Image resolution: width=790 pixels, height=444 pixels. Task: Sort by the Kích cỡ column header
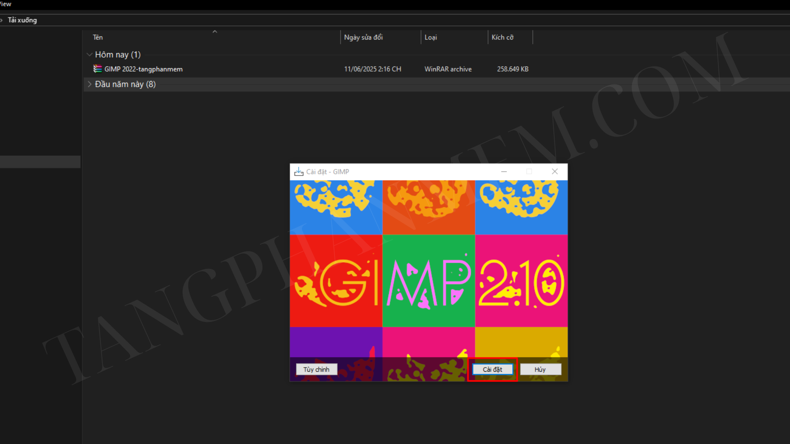(x=502, y=37)
